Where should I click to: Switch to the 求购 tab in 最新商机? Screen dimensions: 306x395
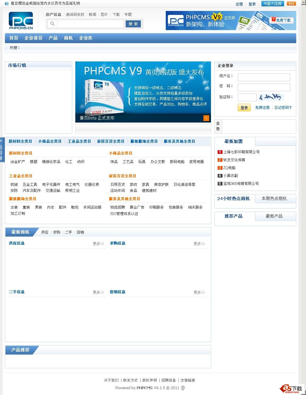[56, 232]
